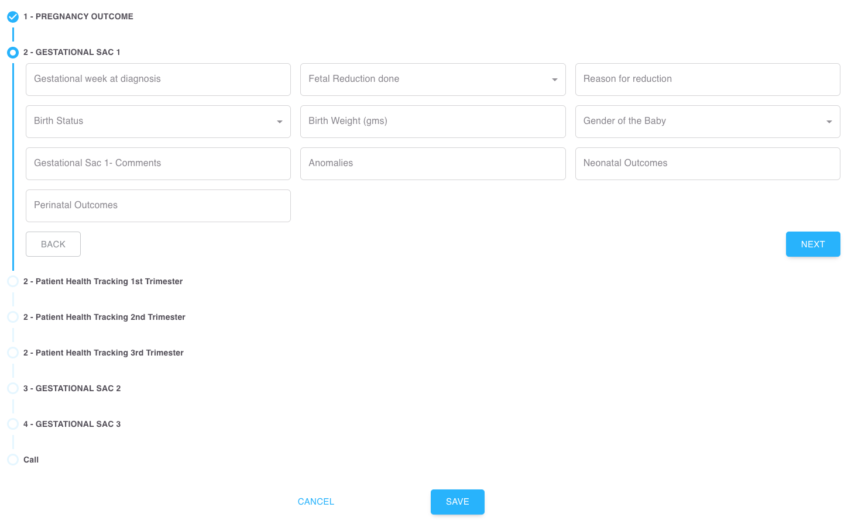Click the CANCEL link
This screenshot has width=858, height=521.
point(315,502)
